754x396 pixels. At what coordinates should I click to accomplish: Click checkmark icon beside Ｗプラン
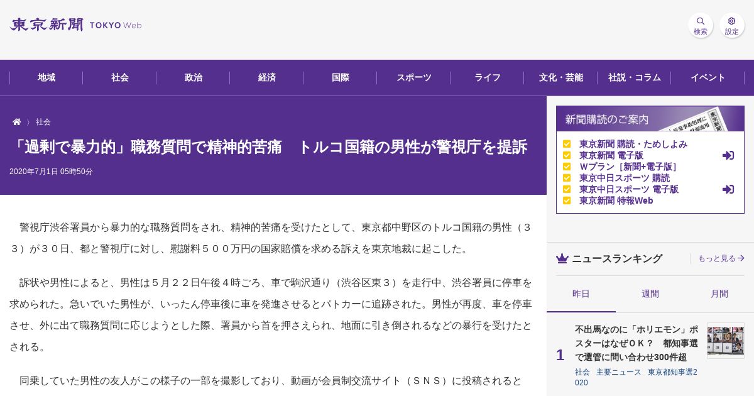(567, 167)
